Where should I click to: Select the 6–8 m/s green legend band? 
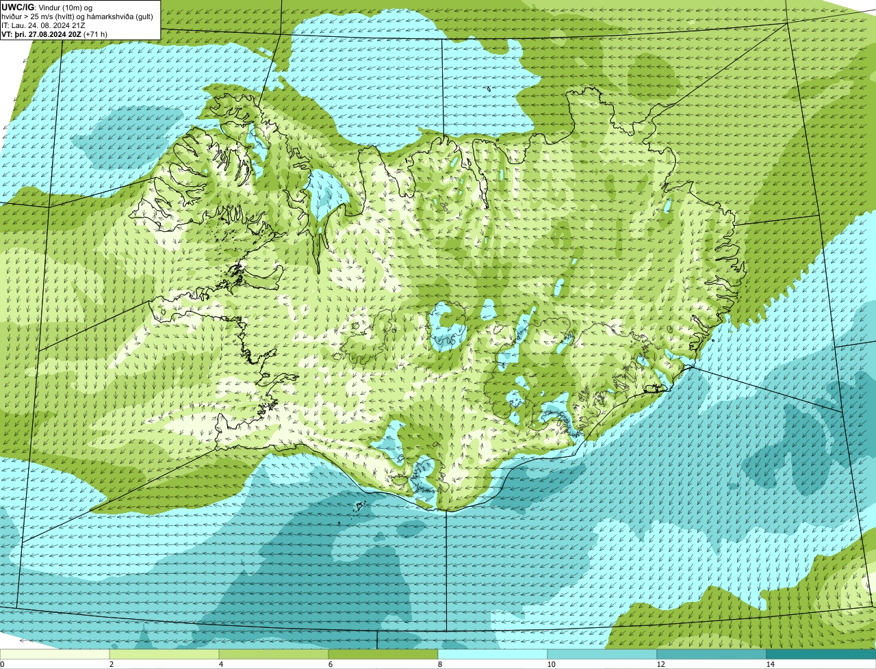[383, 655]
